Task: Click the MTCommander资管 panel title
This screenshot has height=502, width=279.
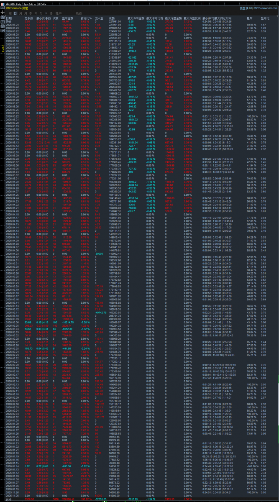Action: [17, 8]
